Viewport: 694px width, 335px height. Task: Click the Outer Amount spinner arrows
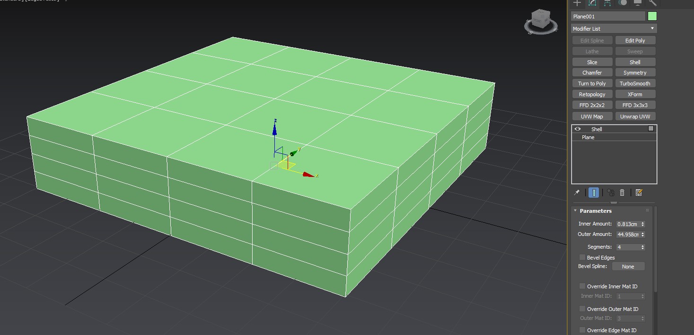[x=642, y=234]
